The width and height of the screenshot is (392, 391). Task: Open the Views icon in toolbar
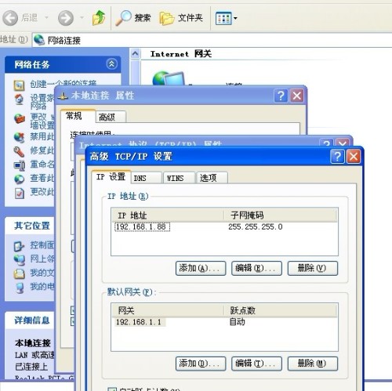[x=223, y=18]
